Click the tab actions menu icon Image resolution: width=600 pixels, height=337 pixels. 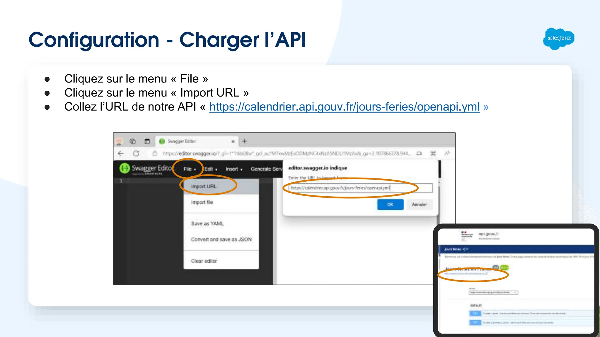(147, 142)
